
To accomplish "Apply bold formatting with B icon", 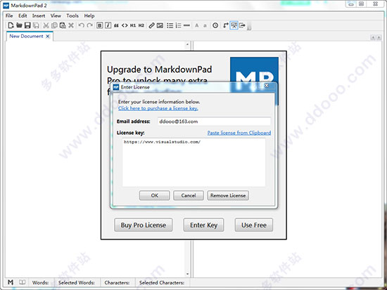I will [99, 25].
